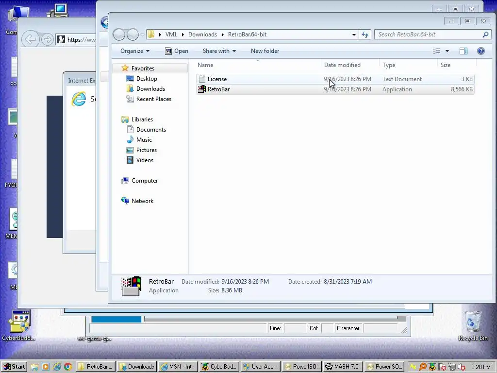Toggle the preview pane icon

tap(464, 51)
